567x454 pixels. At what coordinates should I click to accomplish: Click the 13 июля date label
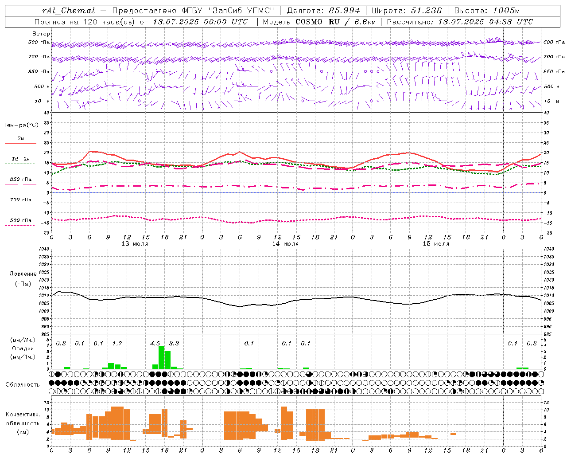135,243
